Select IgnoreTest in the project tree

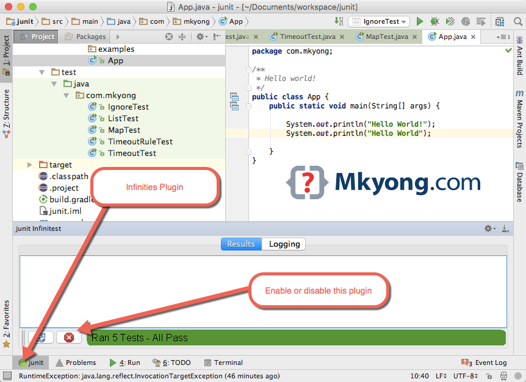(119, 107)
